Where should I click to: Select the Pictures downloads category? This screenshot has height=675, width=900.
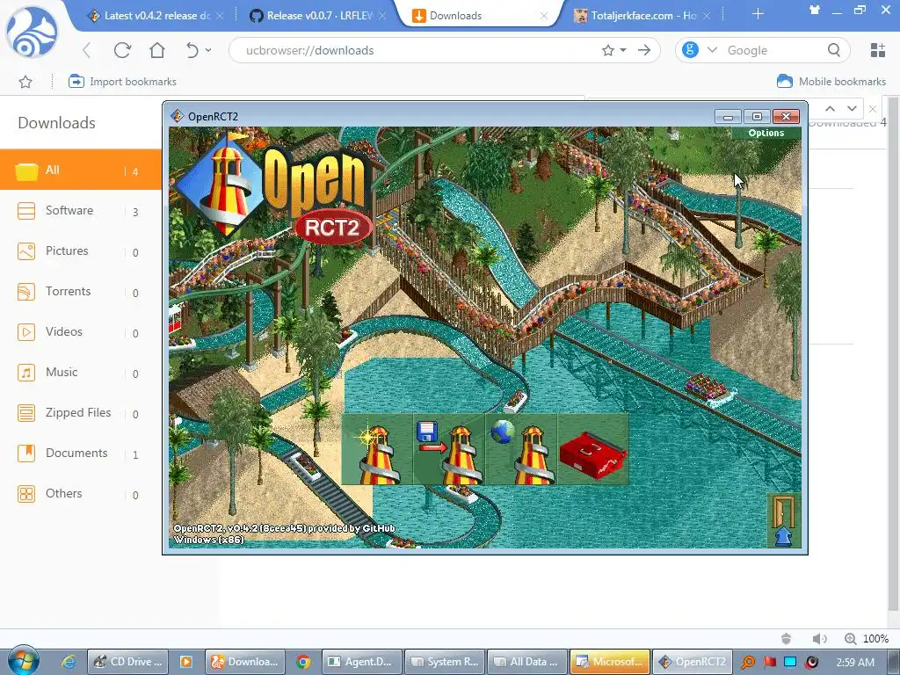coord(80,250)
